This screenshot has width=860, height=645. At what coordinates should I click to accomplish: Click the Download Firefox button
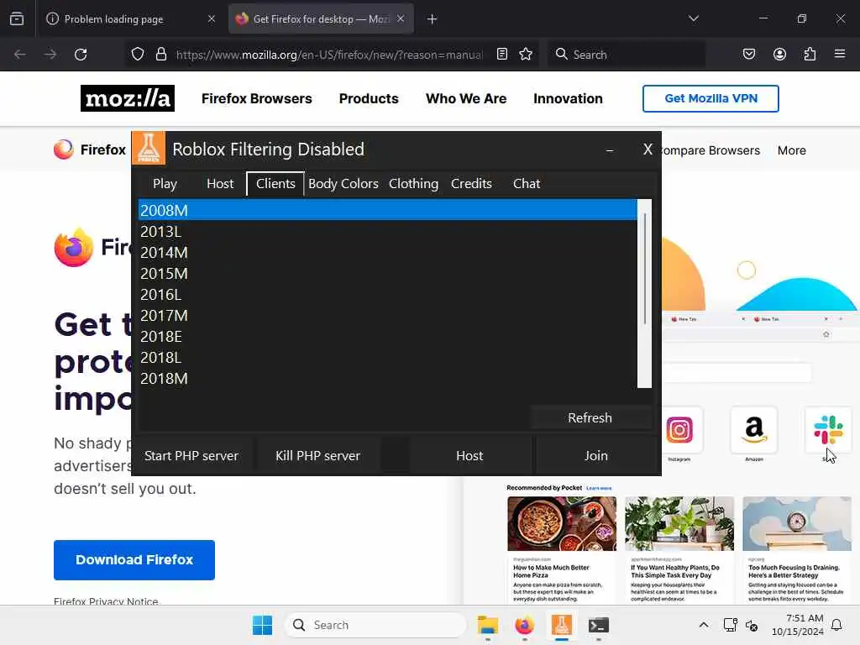(134, 560)
